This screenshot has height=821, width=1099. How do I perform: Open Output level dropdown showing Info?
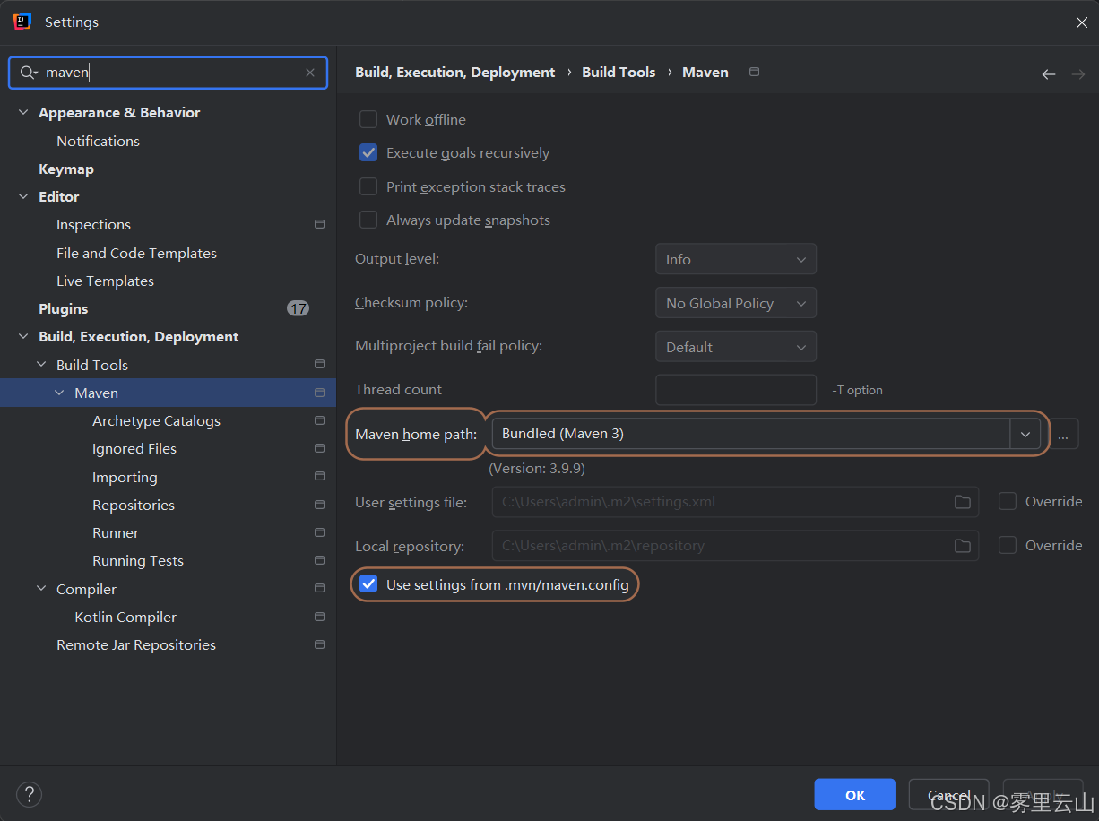tap(736, 259)
